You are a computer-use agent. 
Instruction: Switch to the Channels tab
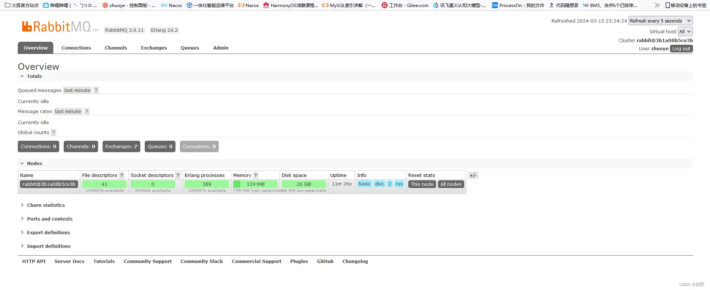coord(116,48)
